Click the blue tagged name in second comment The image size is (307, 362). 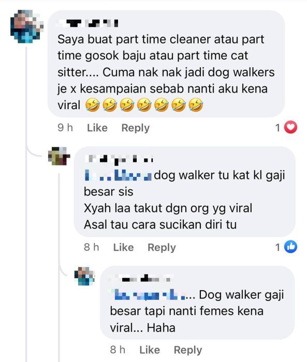119,175
